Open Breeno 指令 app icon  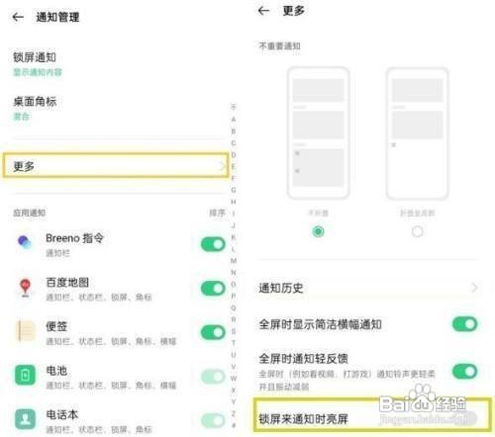25,242
